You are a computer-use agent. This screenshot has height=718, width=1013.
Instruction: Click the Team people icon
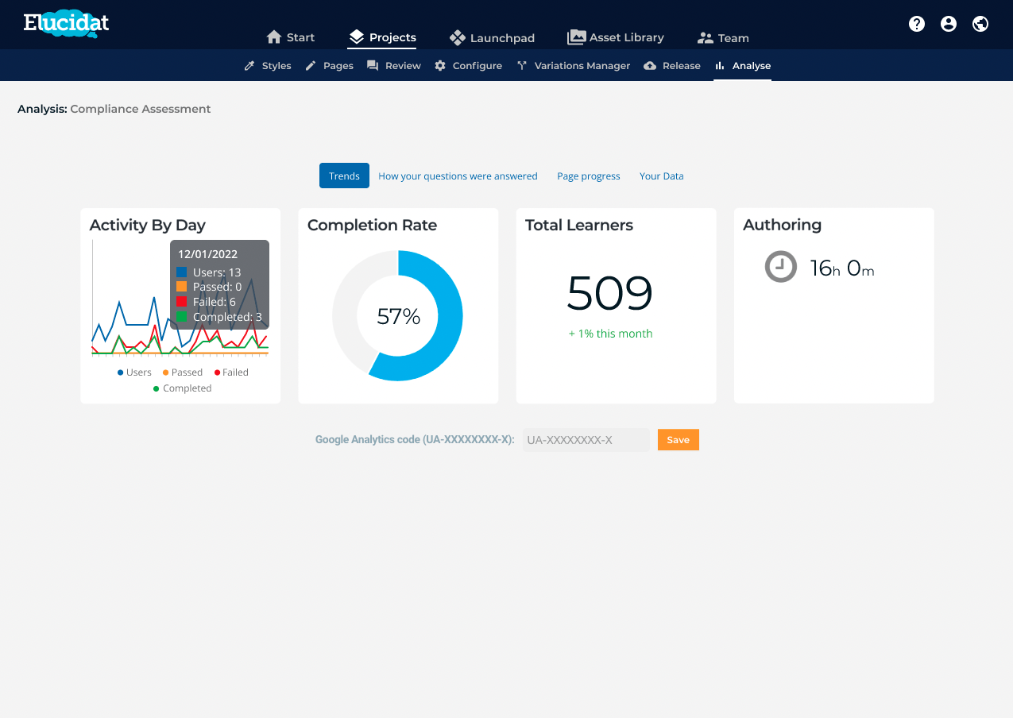[706, 38]
